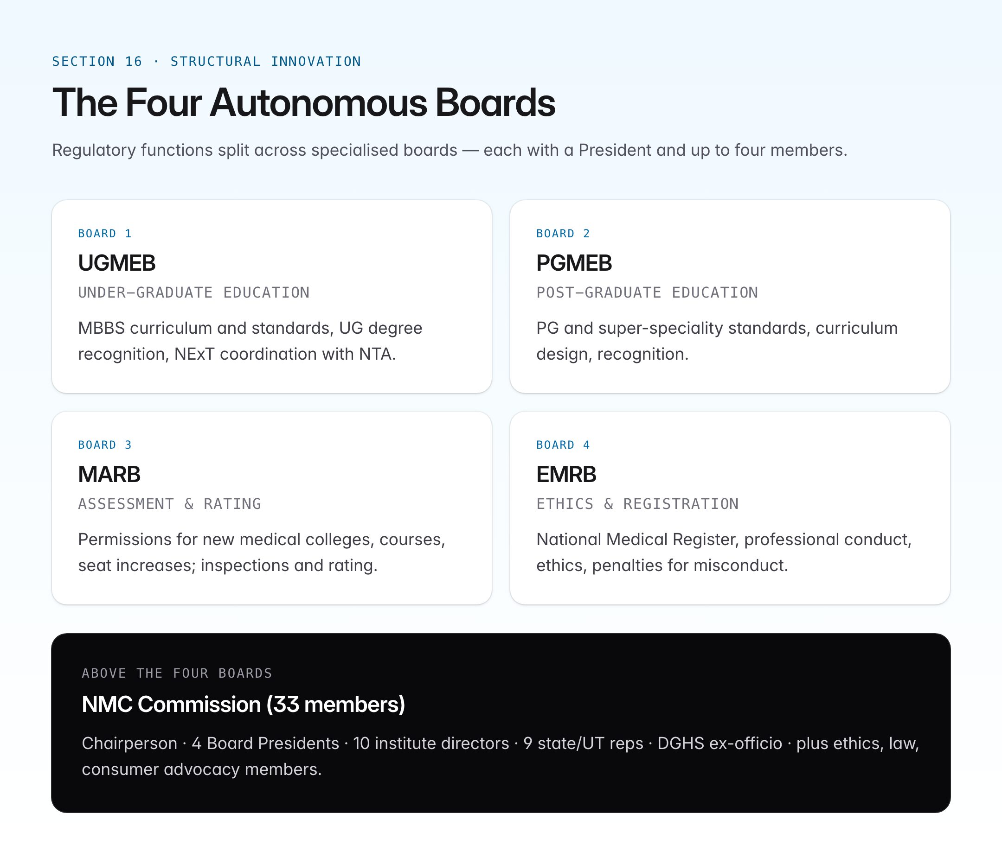Click the 'Board 4' label
Viewport: 1002px width, 864px height.
tap(563, 445)
